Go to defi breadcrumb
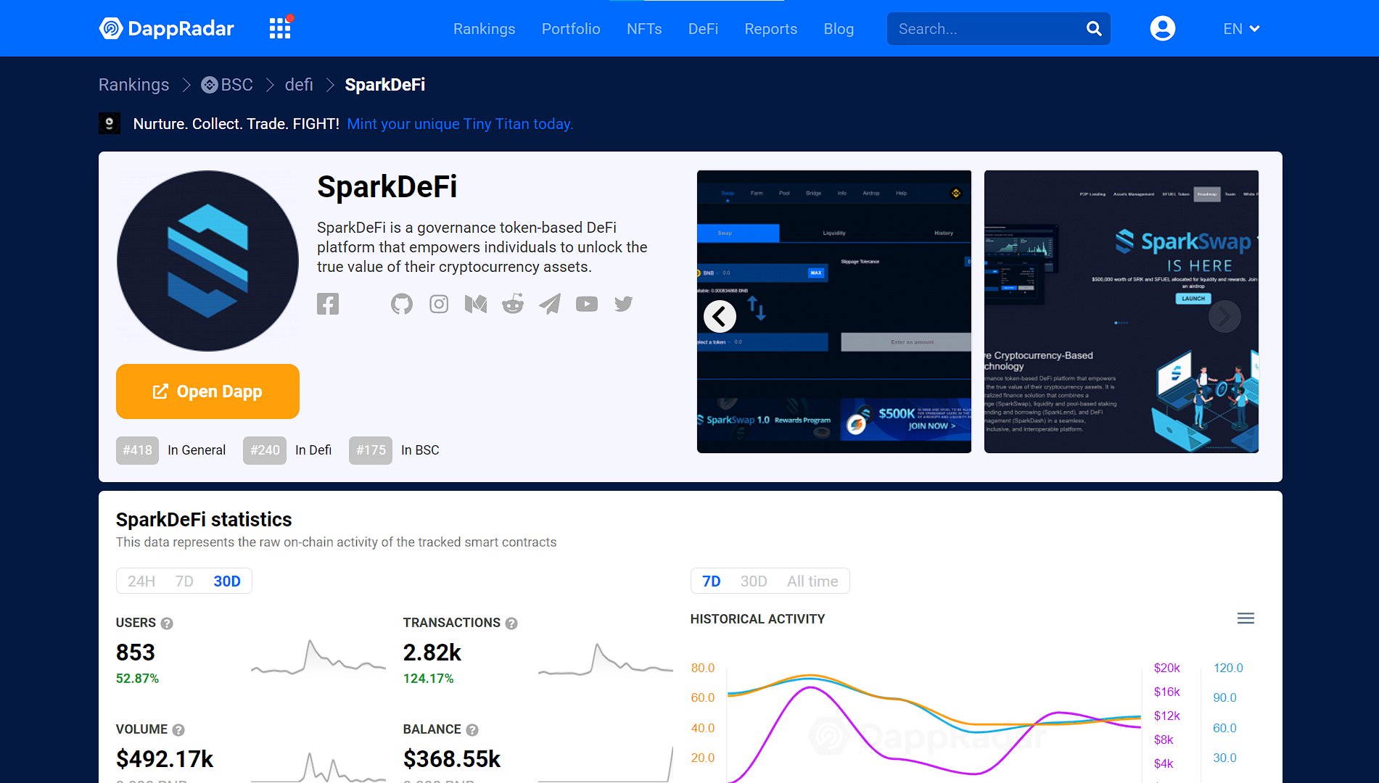The height and width of the screenshot is (783, 1379). pos(299,85)
